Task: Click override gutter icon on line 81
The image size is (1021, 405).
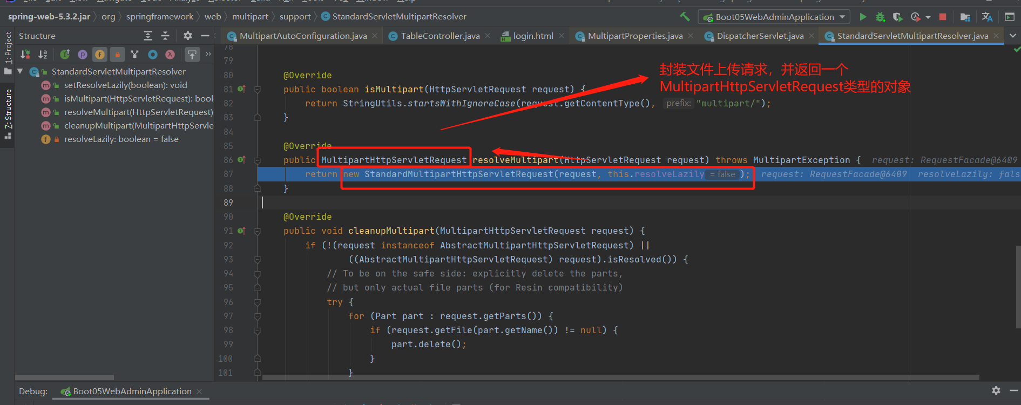Action: 241,89
